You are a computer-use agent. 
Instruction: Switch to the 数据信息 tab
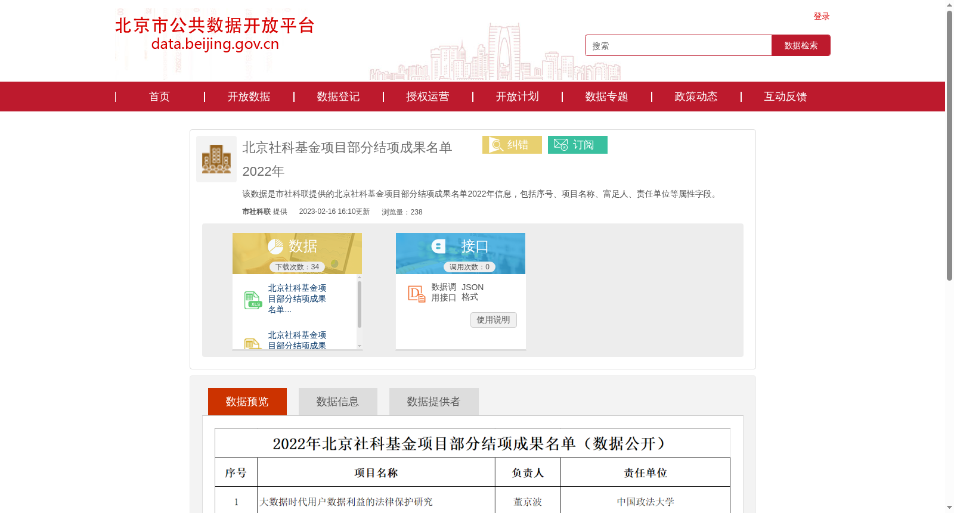point(338,402)
